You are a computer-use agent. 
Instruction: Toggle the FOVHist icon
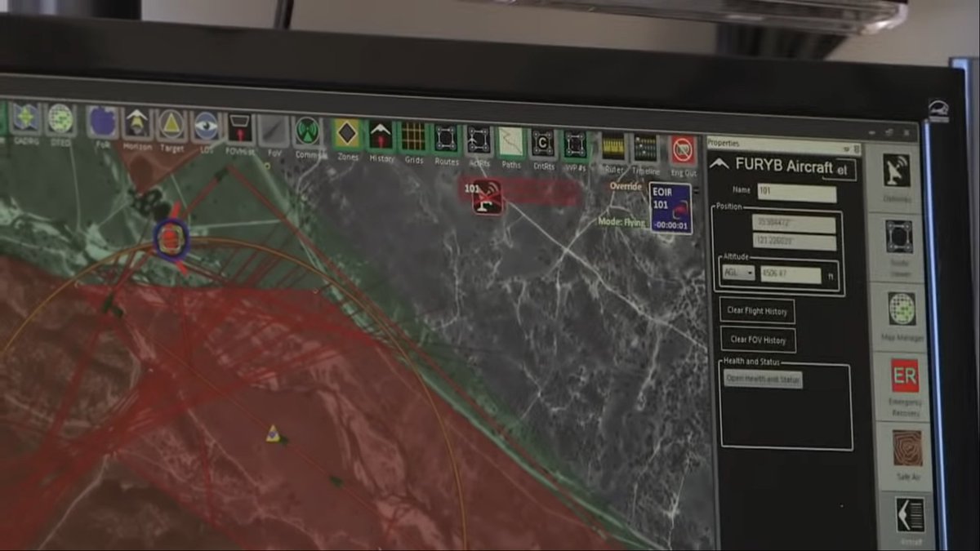(x=239, y=127)
